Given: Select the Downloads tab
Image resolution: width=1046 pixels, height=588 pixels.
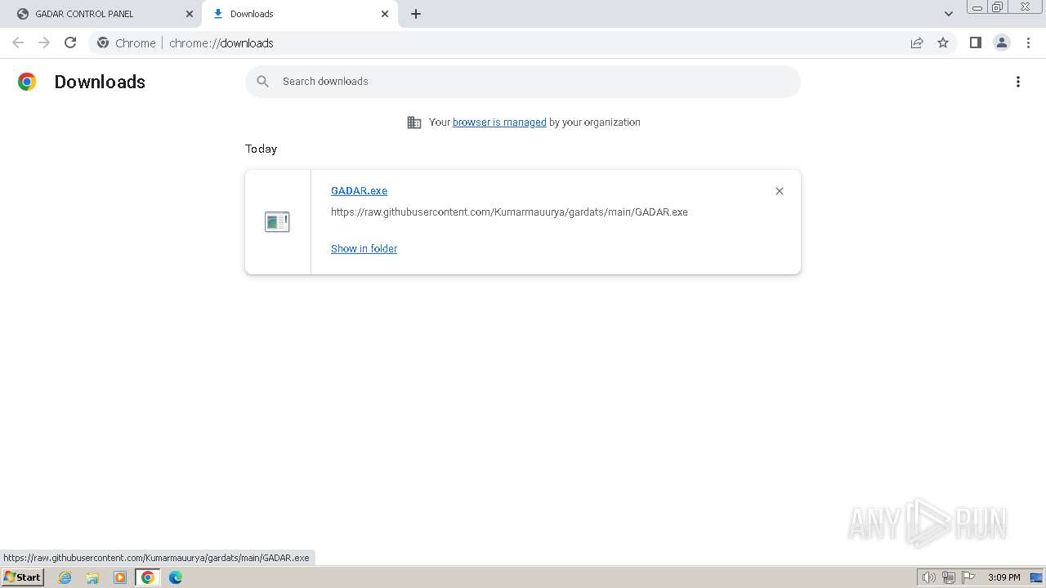Looking at the screenshot, I should (x=299, y=14).
